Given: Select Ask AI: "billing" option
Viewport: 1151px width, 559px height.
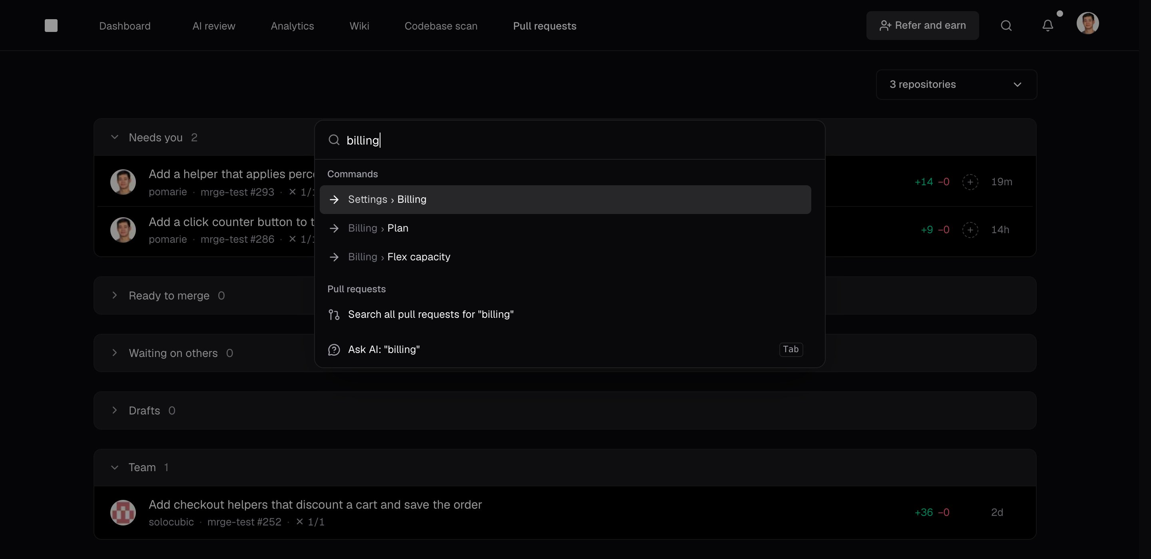Looking at the screenshot, I should [565, 350].
